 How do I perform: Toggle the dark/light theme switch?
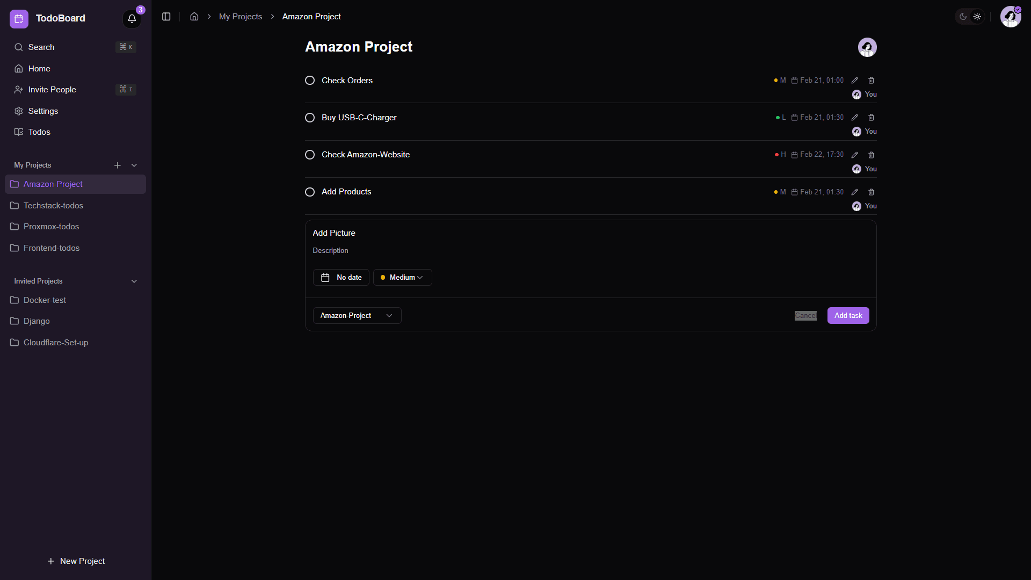(x=970, y=17)
